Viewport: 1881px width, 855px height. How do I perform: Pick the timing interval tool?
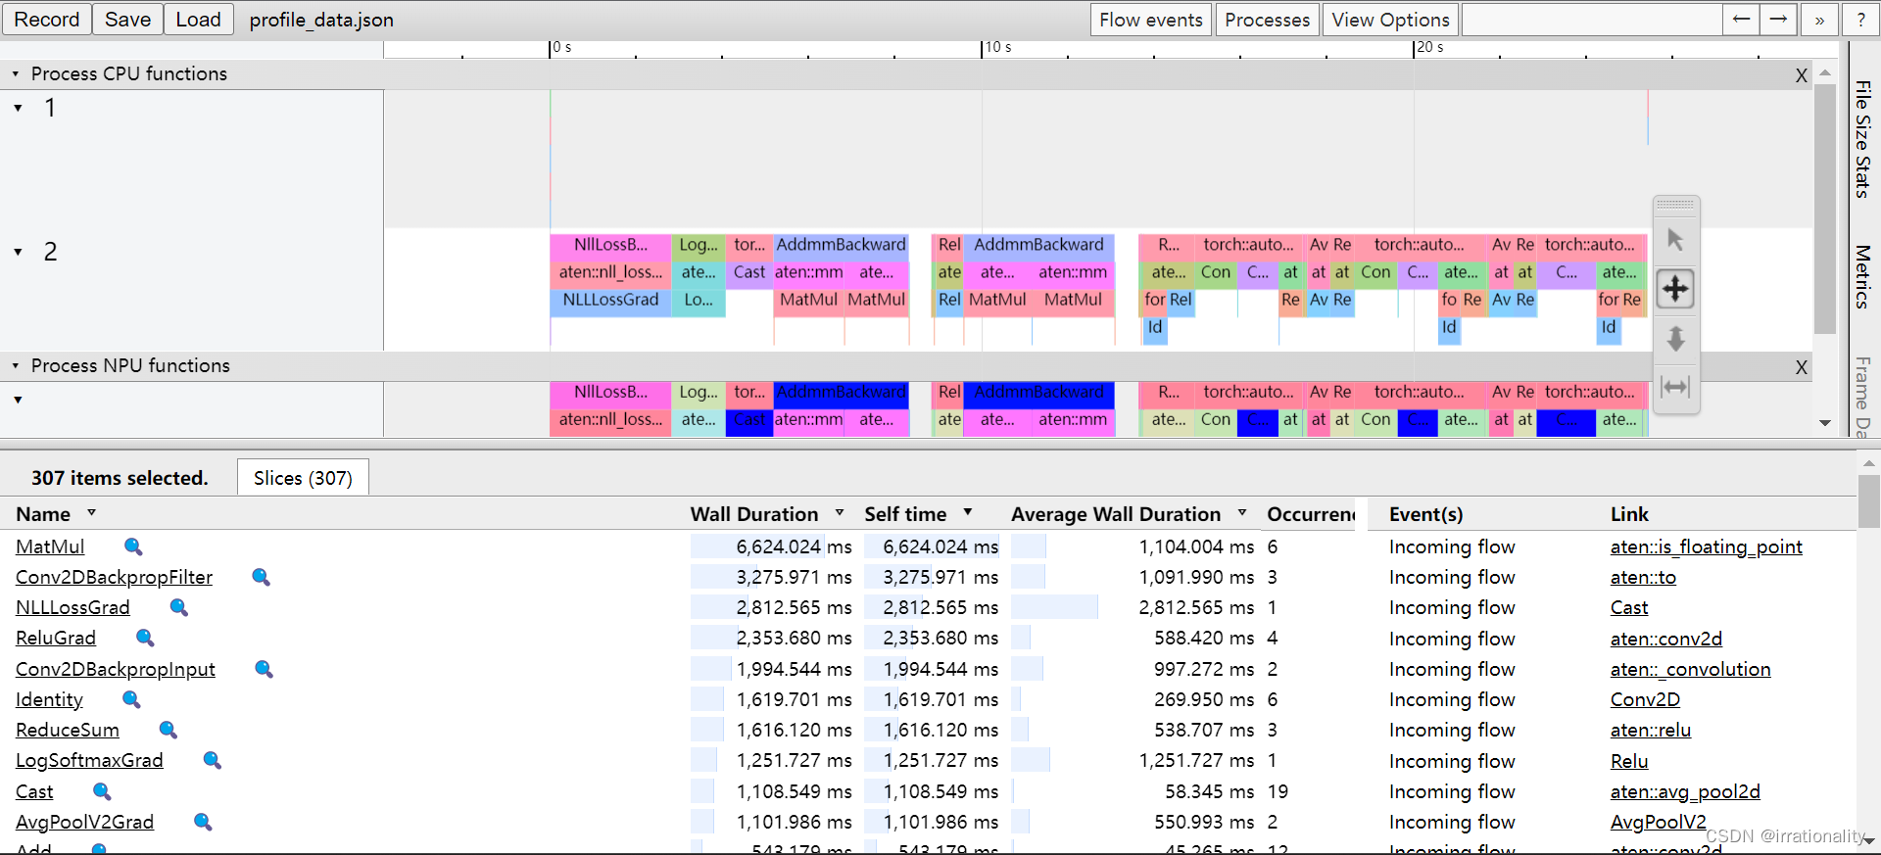(1675, 388)
